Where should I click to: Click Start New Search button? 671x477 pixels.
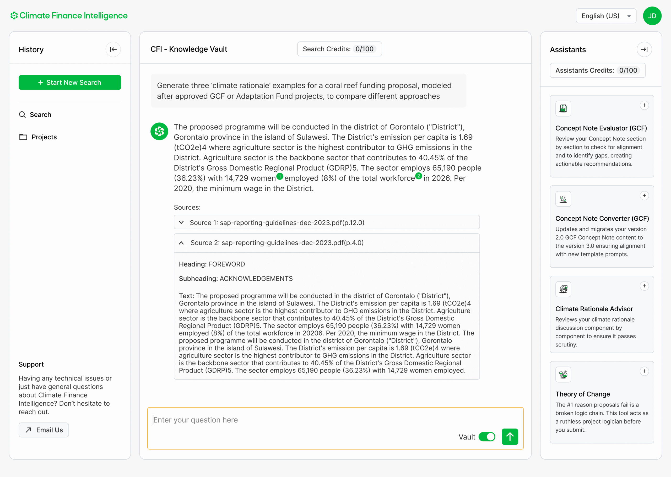(70, 83)
